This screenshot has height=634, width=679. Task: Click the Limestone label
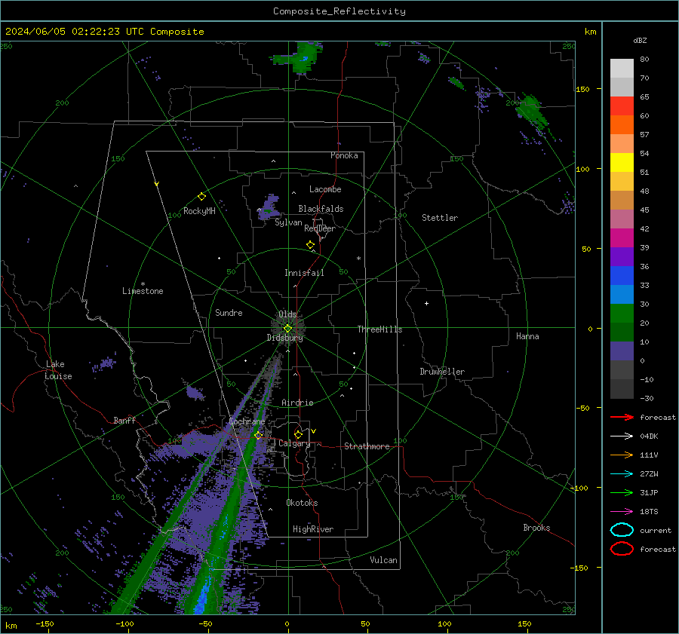143,291
